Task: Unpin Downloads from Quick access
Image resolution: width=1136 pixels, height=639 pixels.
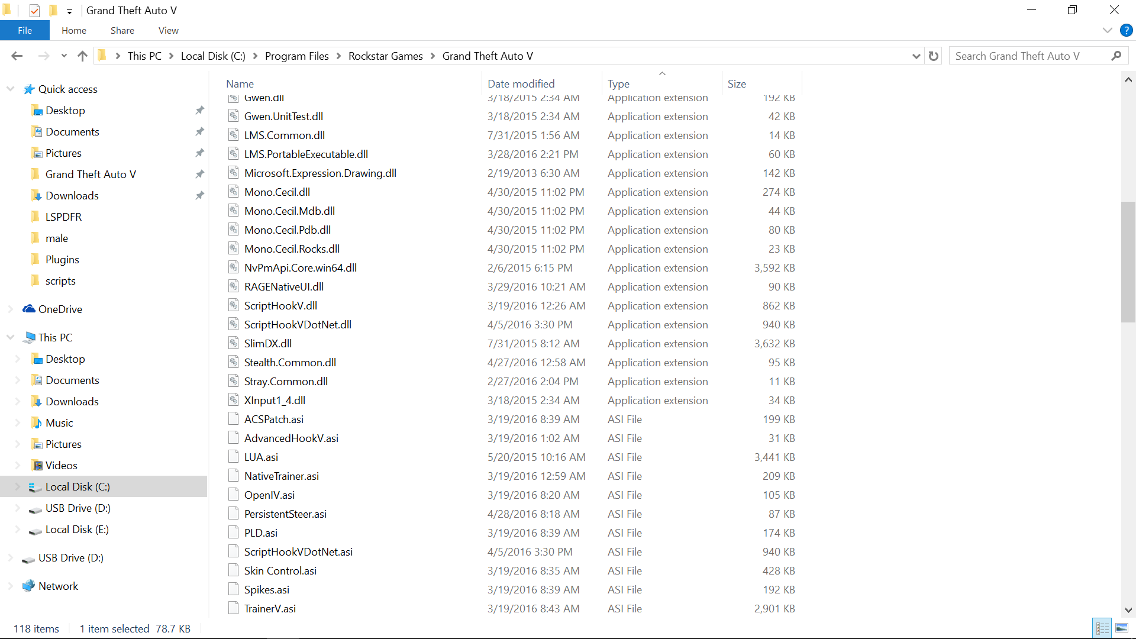Action: [x=199, y=195]
